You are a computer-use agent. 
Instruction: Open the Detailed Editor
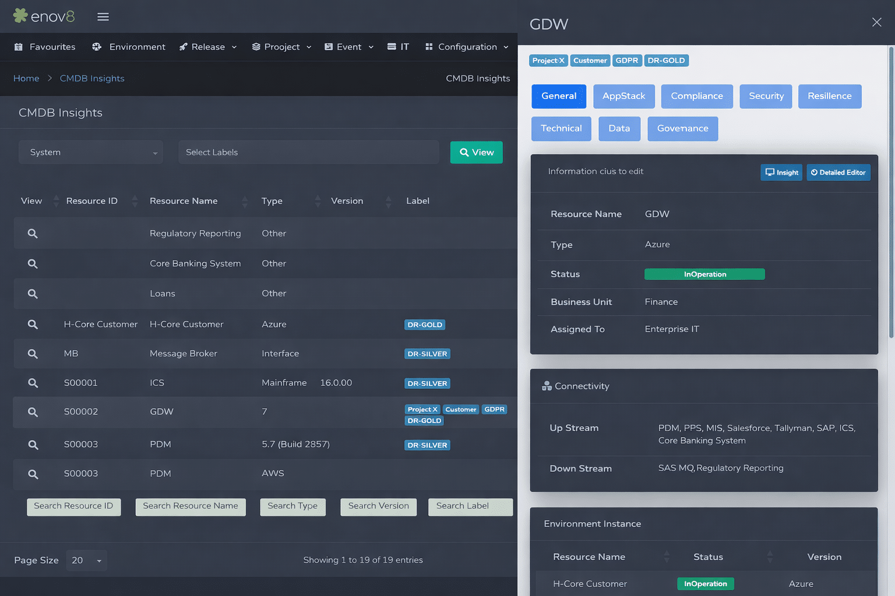(838, 172)
